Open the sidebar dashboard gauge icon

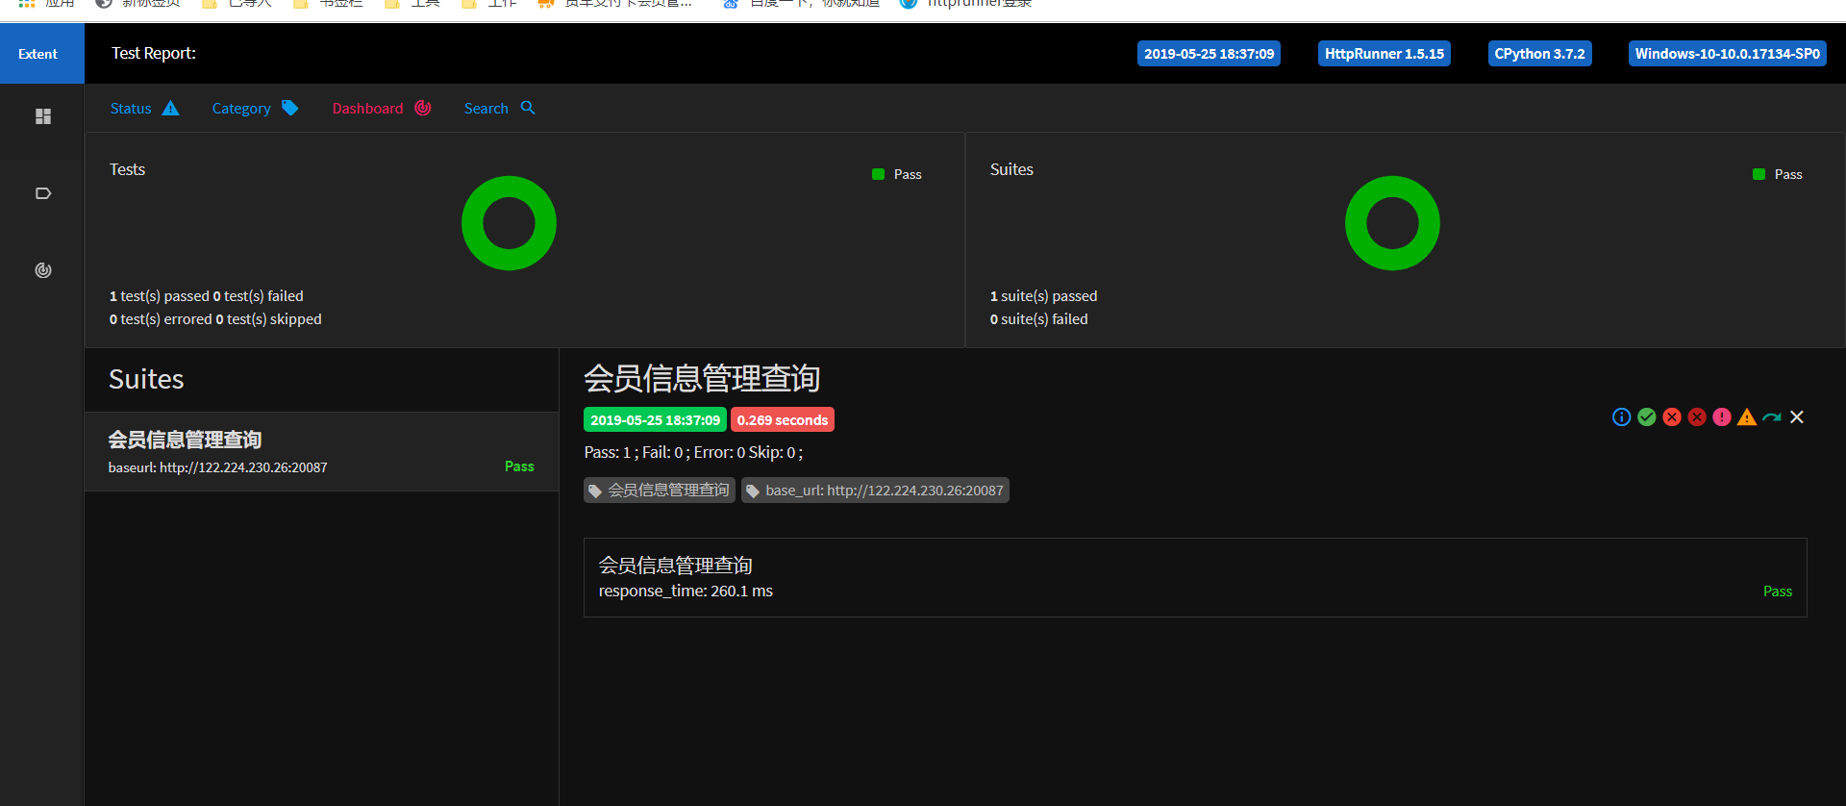tap(43, 270)
